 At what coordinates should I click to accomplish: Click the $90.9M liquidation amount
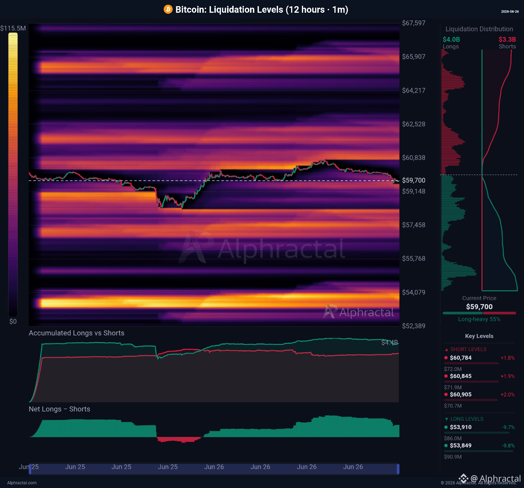tap(453, 457)
